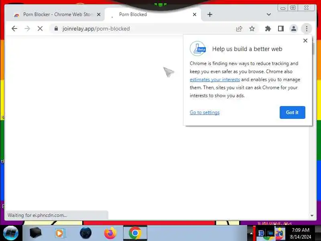Launch Firefox from the taskbar
The width and height of the screenshot is (321, 241).
(110, 233)
